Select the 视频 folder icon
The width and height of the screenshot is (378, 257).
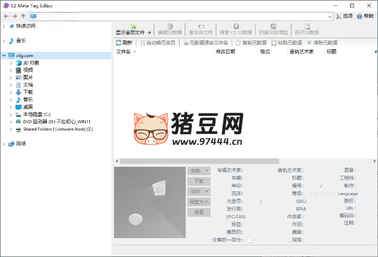coord(18,70)
